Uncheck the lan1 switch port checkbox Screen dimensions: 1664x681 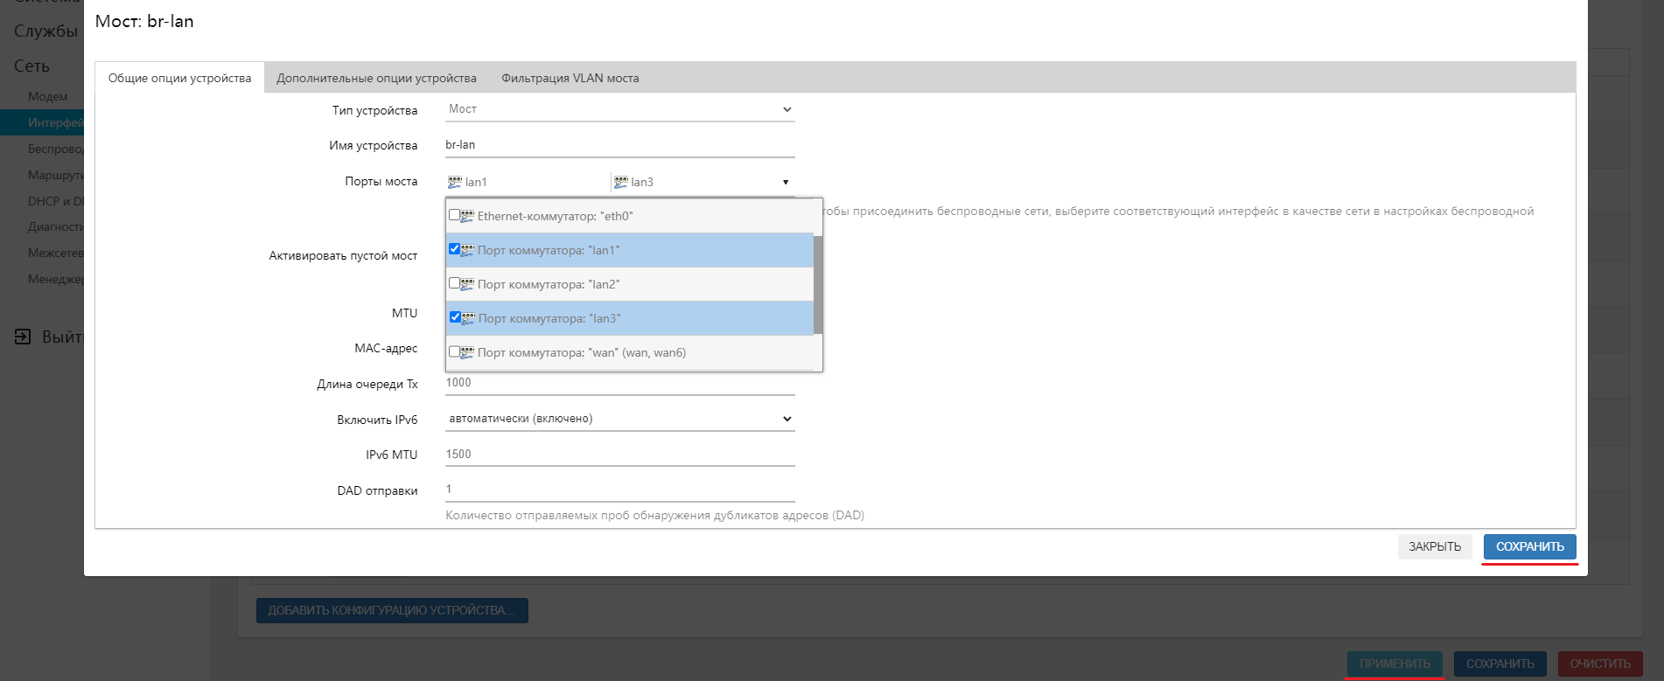(x=454, y=249)
